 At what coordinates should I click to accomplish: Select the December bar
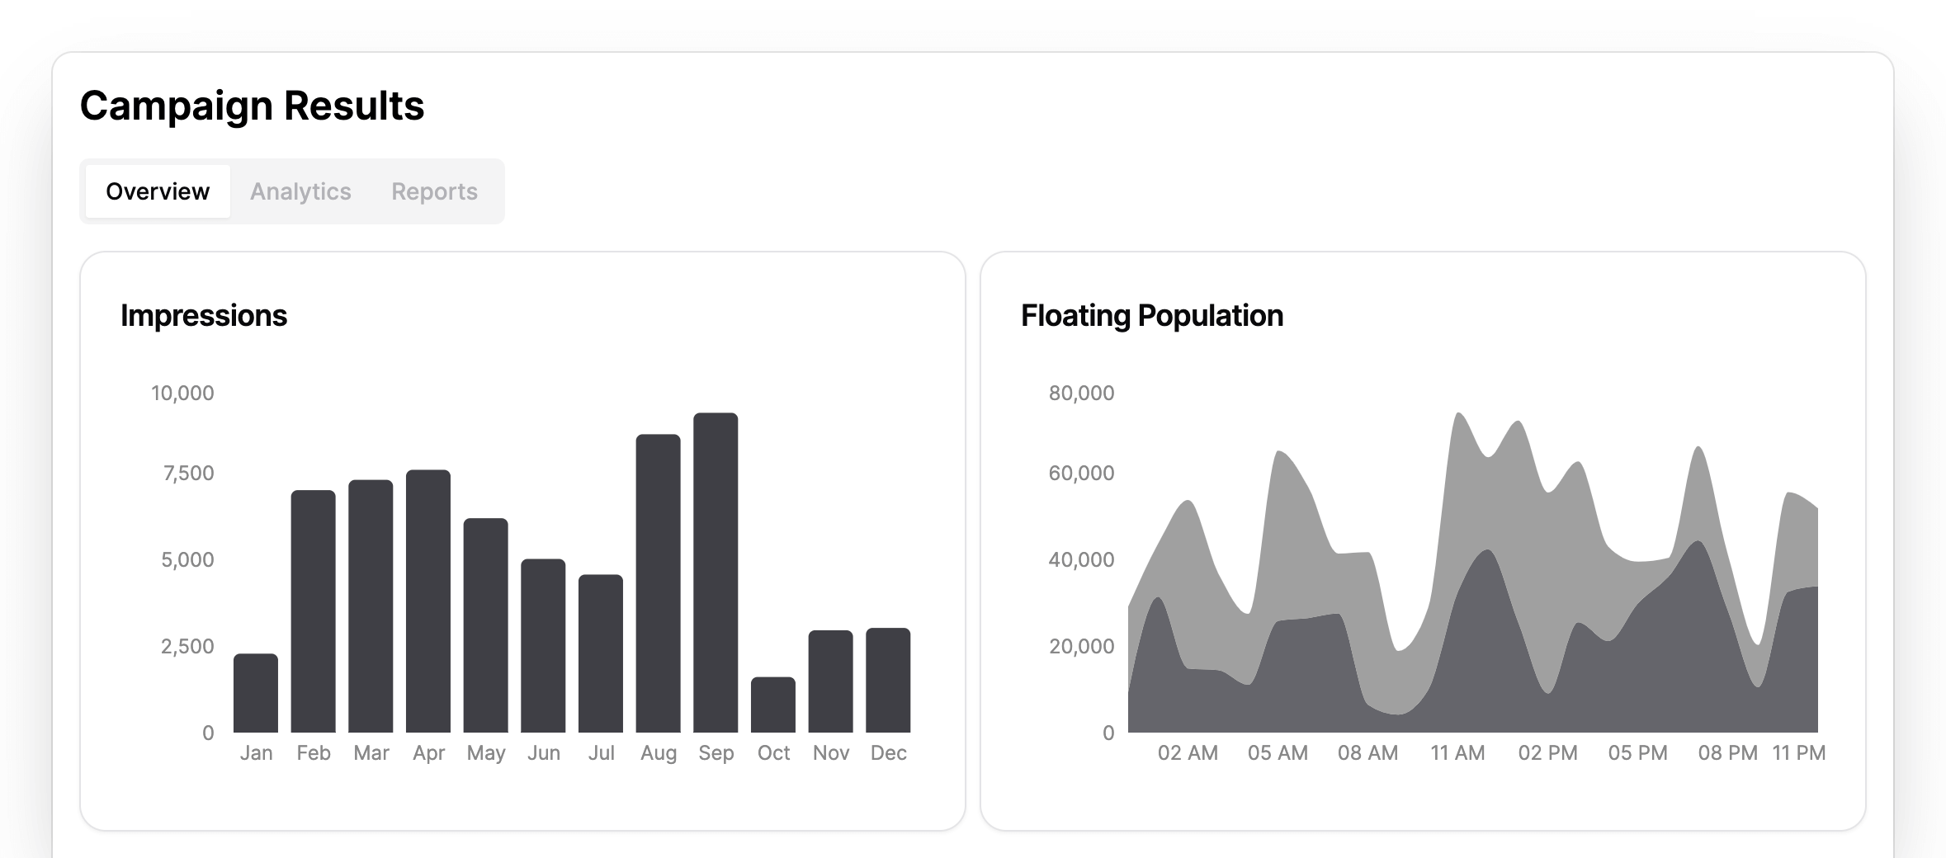tap(888, 681)
